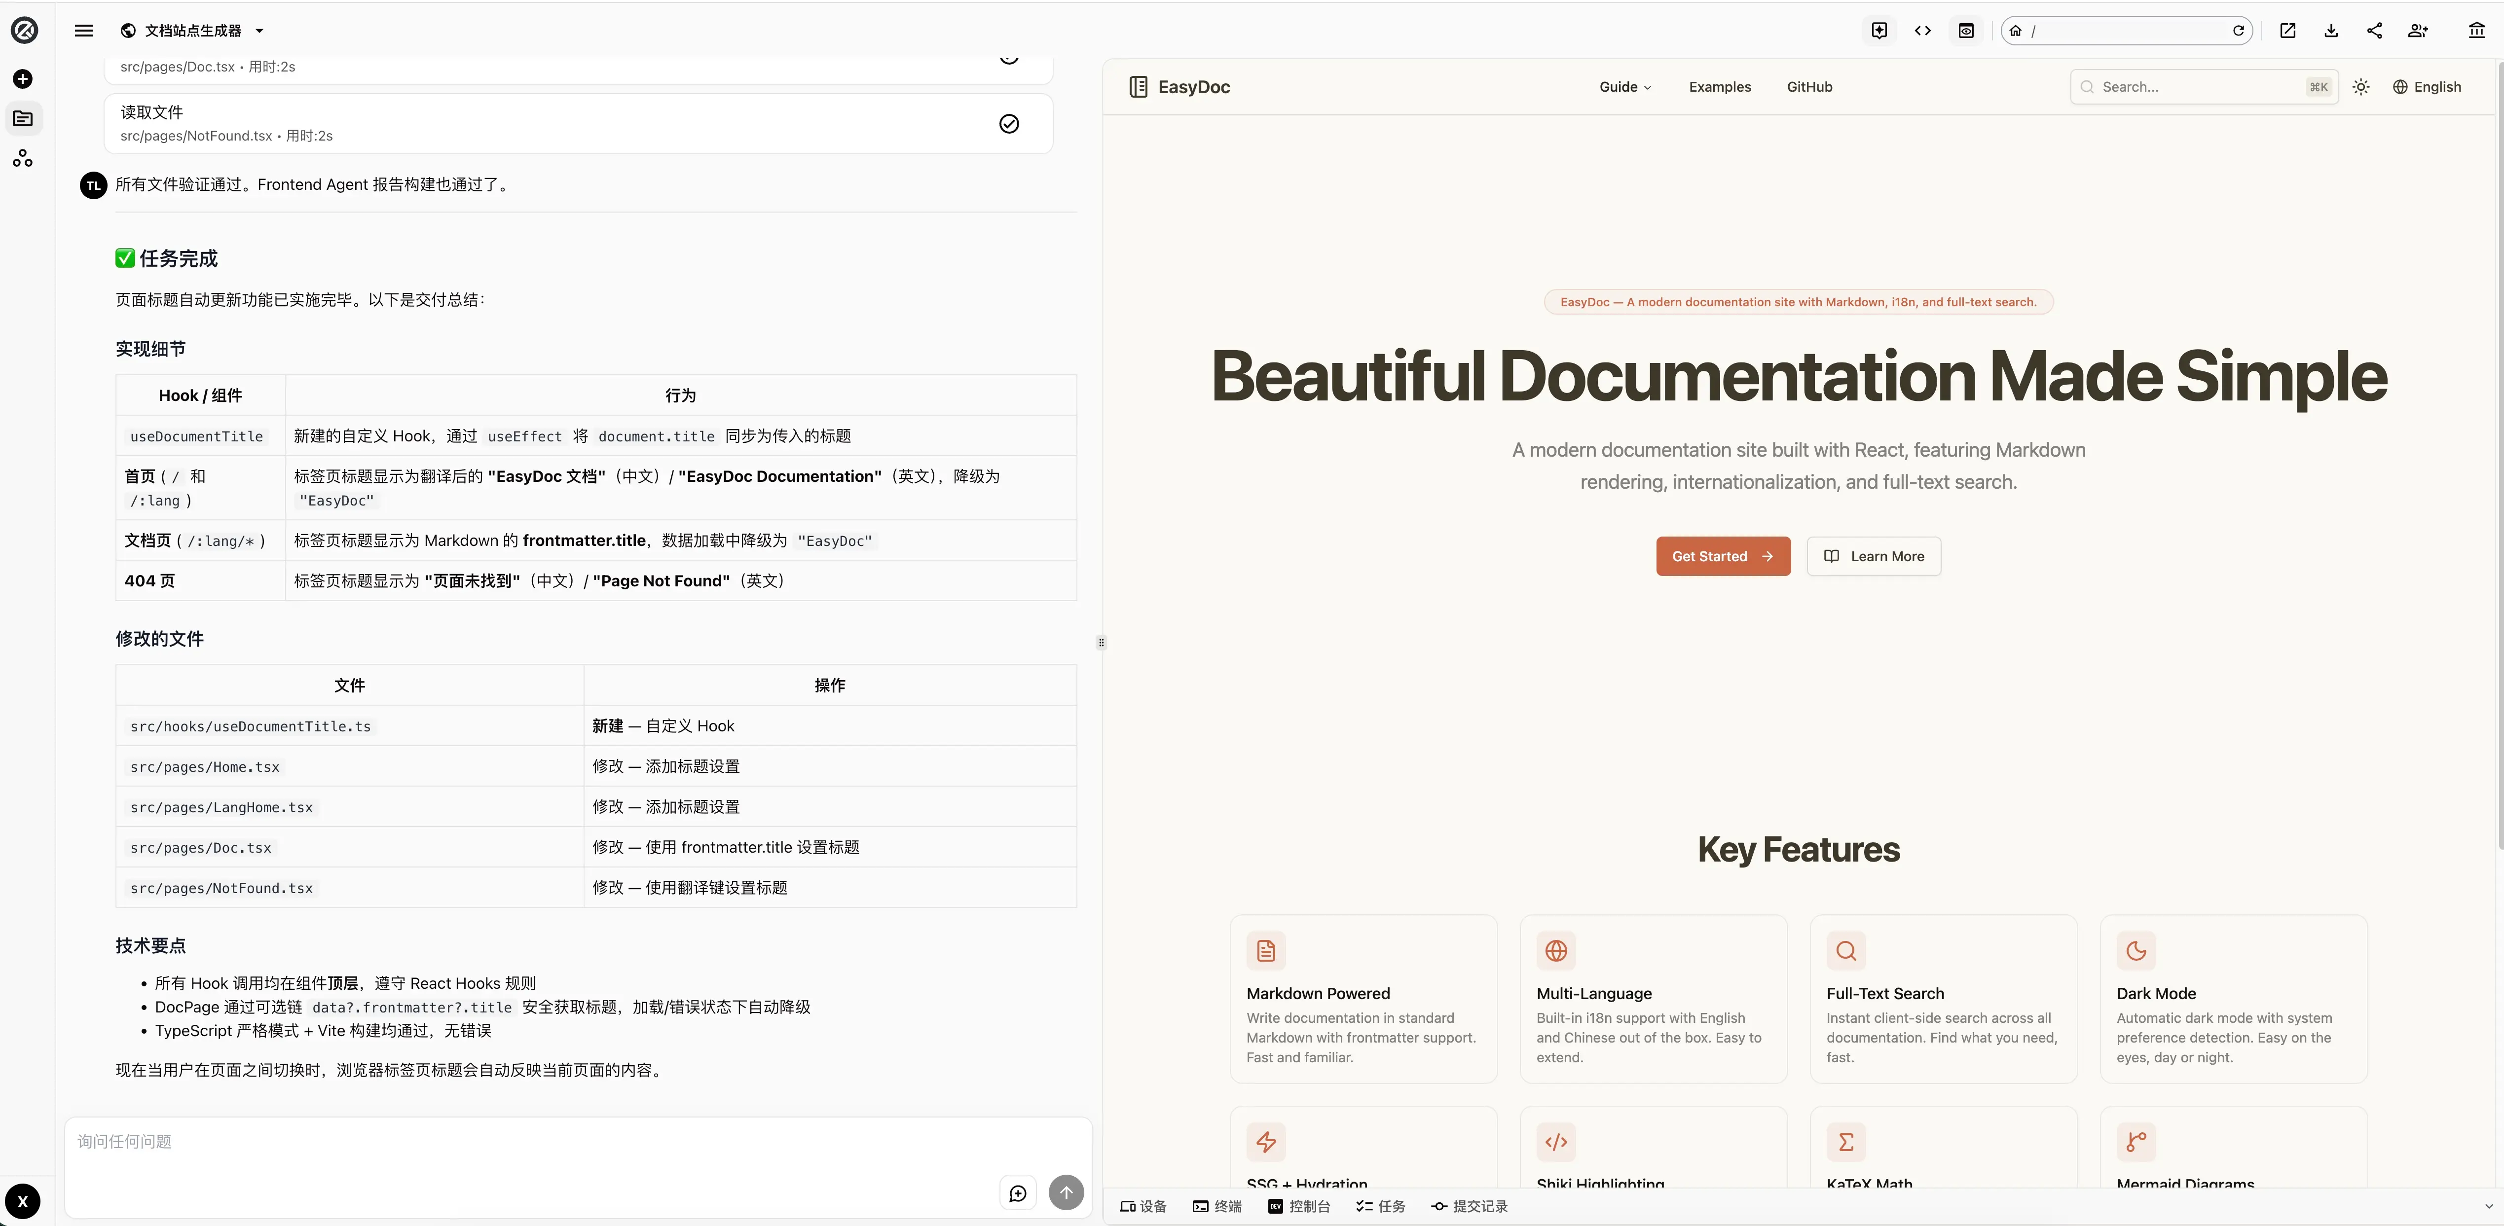Click the chat-plus icon beside send
The width and height of the screenshot is (2504, 1226).
[x=1018, y=1193]
